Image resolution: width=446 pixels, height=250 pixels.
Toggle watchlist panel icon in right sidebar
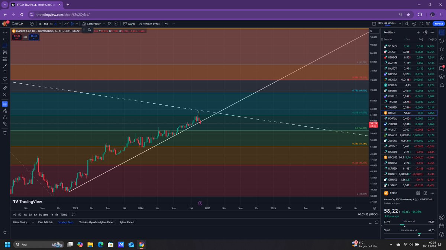[x=442, y=32]
